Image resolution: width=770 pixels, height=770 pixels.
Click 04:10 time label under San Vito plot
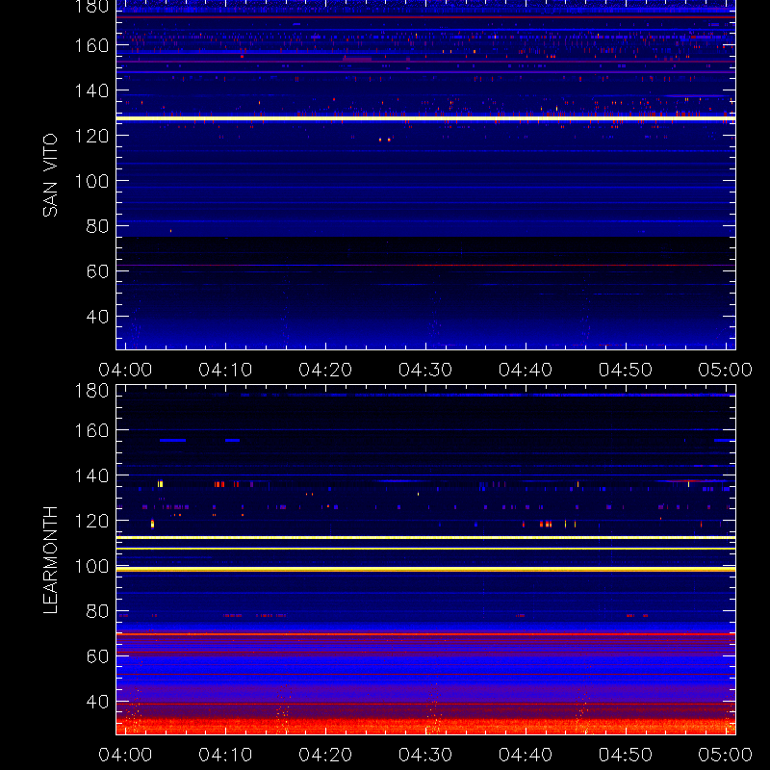point(225,370)
